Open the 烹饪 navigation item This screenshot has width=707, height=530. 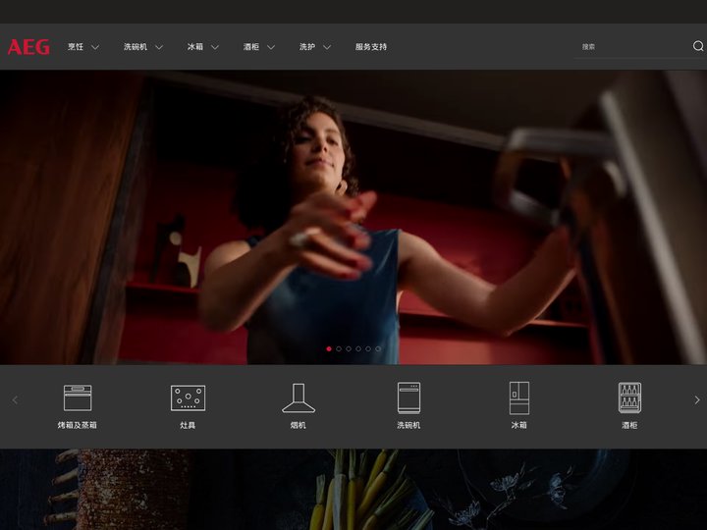click(x=76, y=47)
